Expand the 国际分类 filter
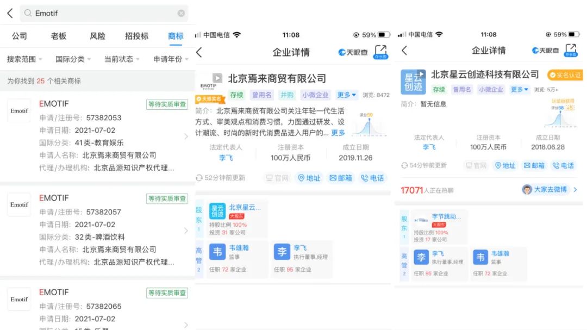 tap(73, 59)
